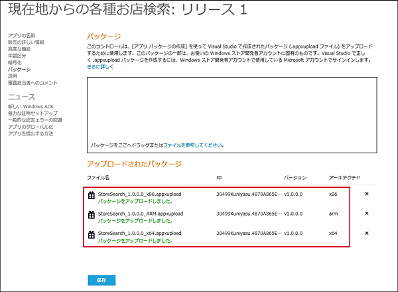Viewport: 398px width, 292px height.
Task: Click the blue 保存 button
Action: [x=101, y=280]
